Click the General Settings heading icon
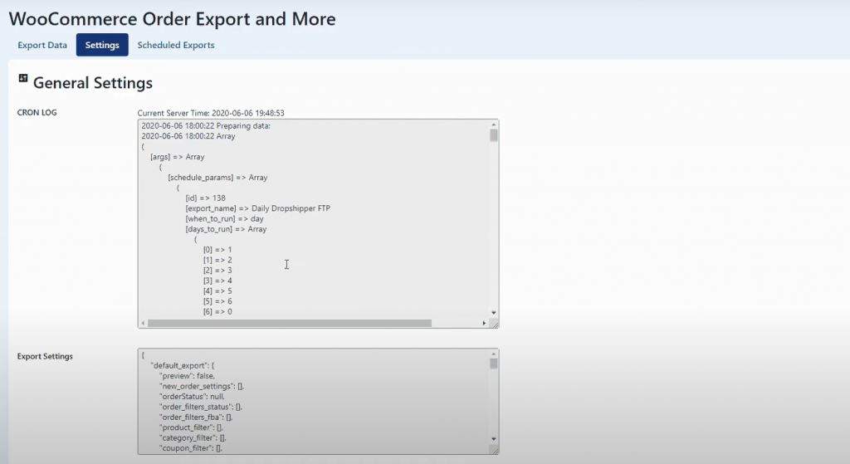850x464 pixels. (22, 78)
